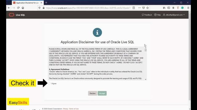Image resolution: width=197 pixels, height=110 pixels.
Task: Maximize the browser window
Action: pyautogui.click(x=181, y=2)
